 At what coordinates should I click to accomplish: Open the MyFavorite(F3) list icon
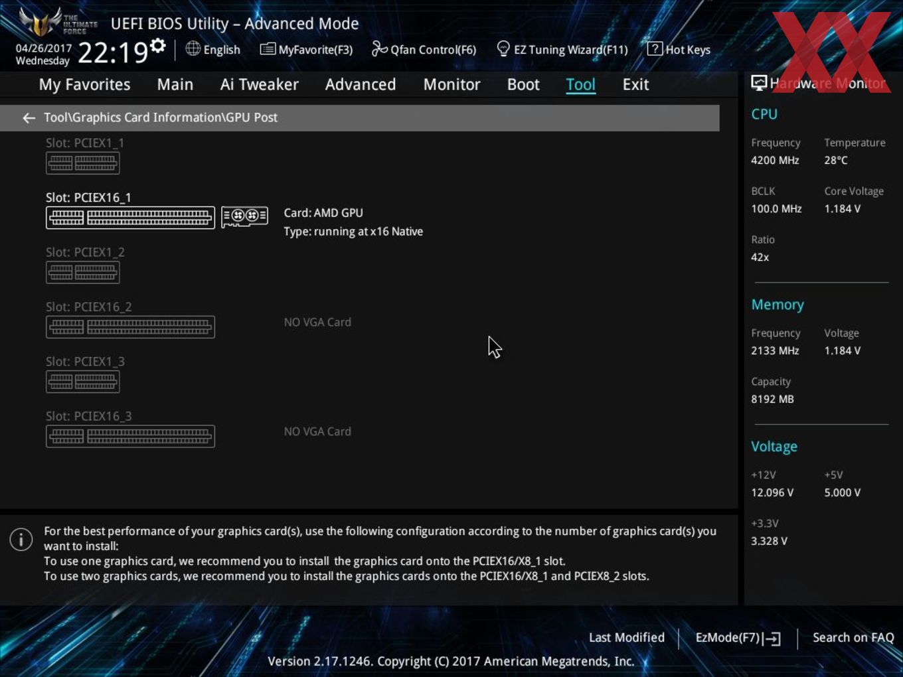pos(268,49)
